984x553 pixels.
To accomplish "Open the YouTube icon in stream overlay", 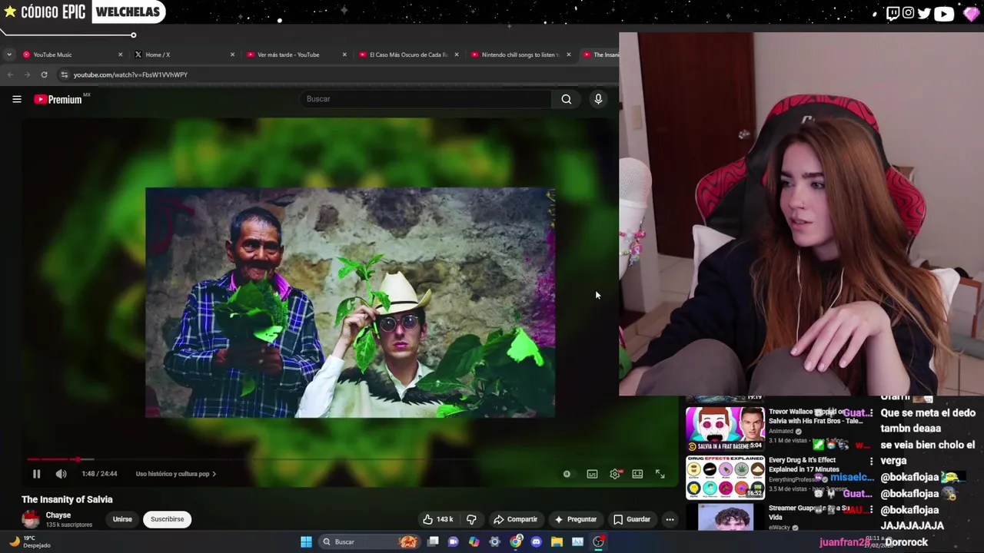I will 944,13.
